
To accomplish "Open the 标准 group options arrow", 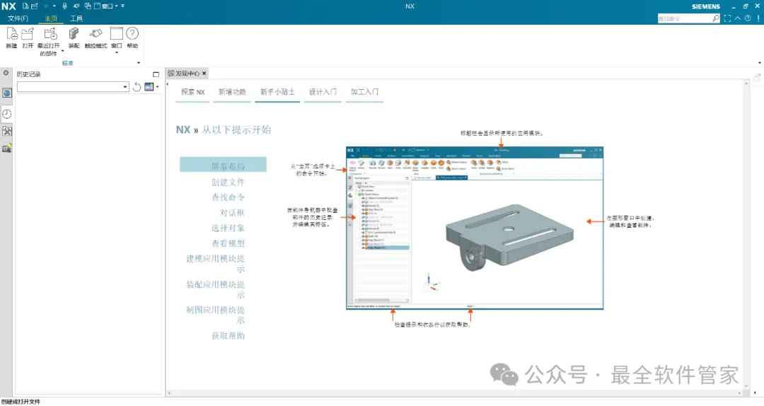I will 139,62.
